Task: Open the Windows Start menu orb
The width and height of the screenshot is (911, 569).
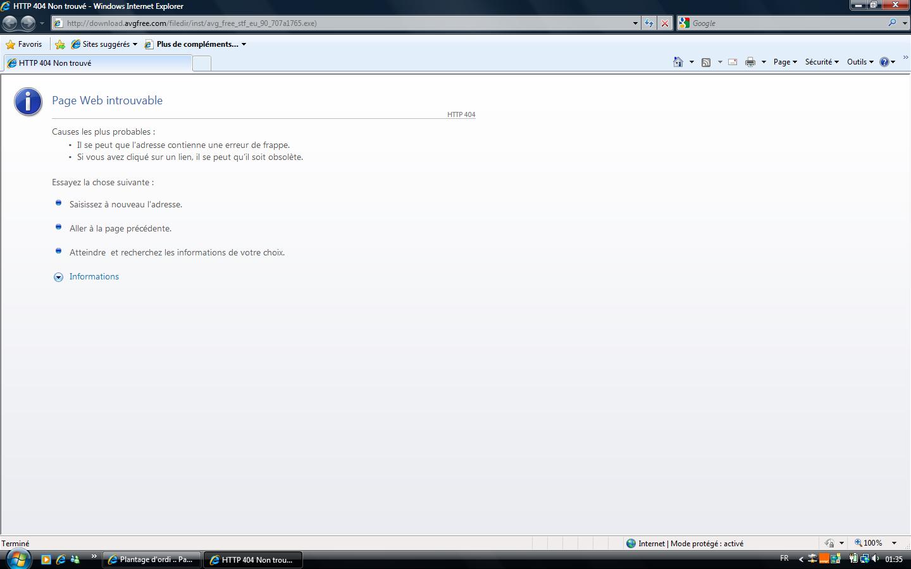Action: click(17, 559)
